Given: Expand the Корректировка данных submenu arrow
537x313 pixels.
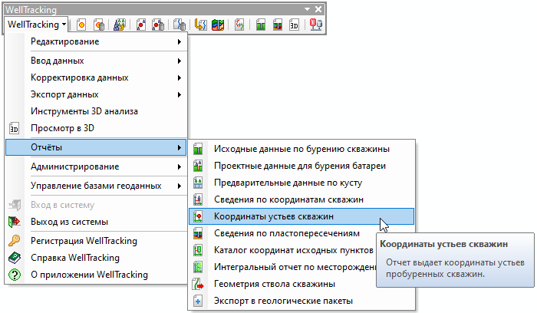Looking at the screenshot, I should tap(179, 77).
